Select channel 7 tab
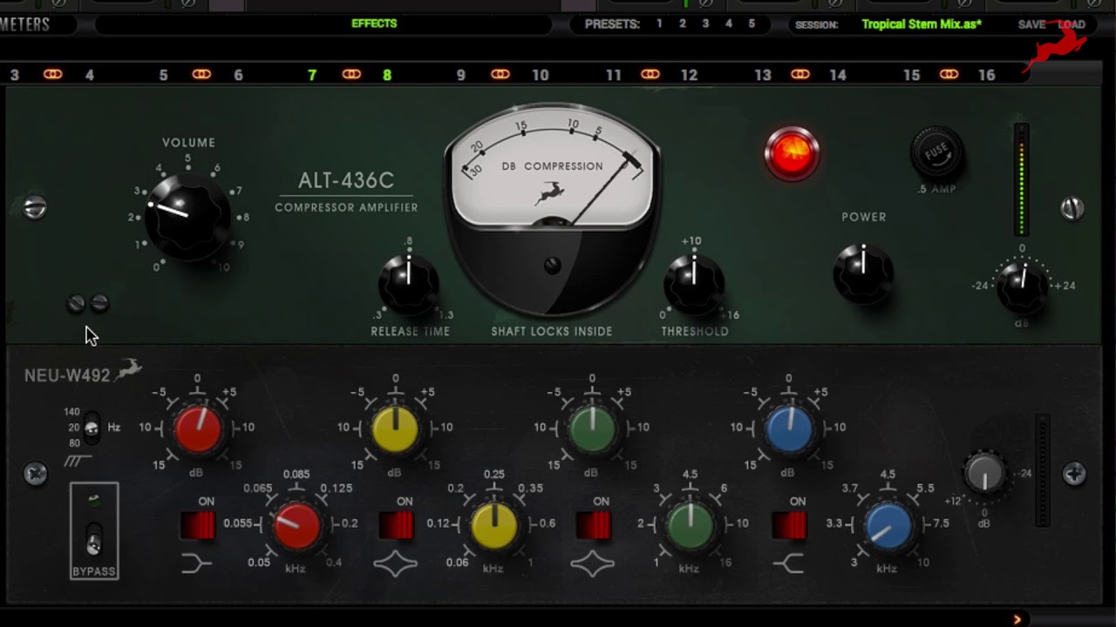Screen dimensions: 1116x627 (312, 75)
